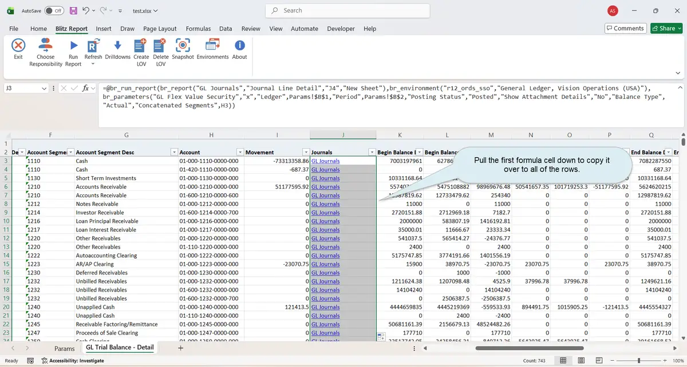Click the AS user account avatar

[x=613, y=10]
